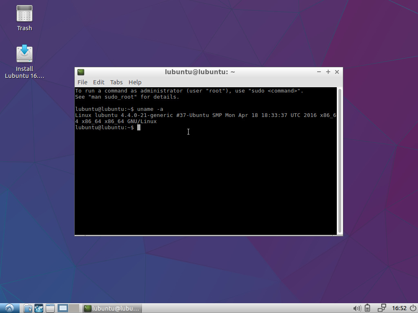Image resolution: width=418 pixels, height=313 pixels.
Task: Open the Tabs menu
Action: pyautogui.click(x=116, y=82)
